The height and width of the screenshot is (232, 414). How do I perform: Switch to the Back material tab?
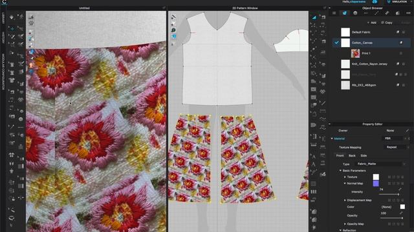pyautogui.click(x=352, y=156)
